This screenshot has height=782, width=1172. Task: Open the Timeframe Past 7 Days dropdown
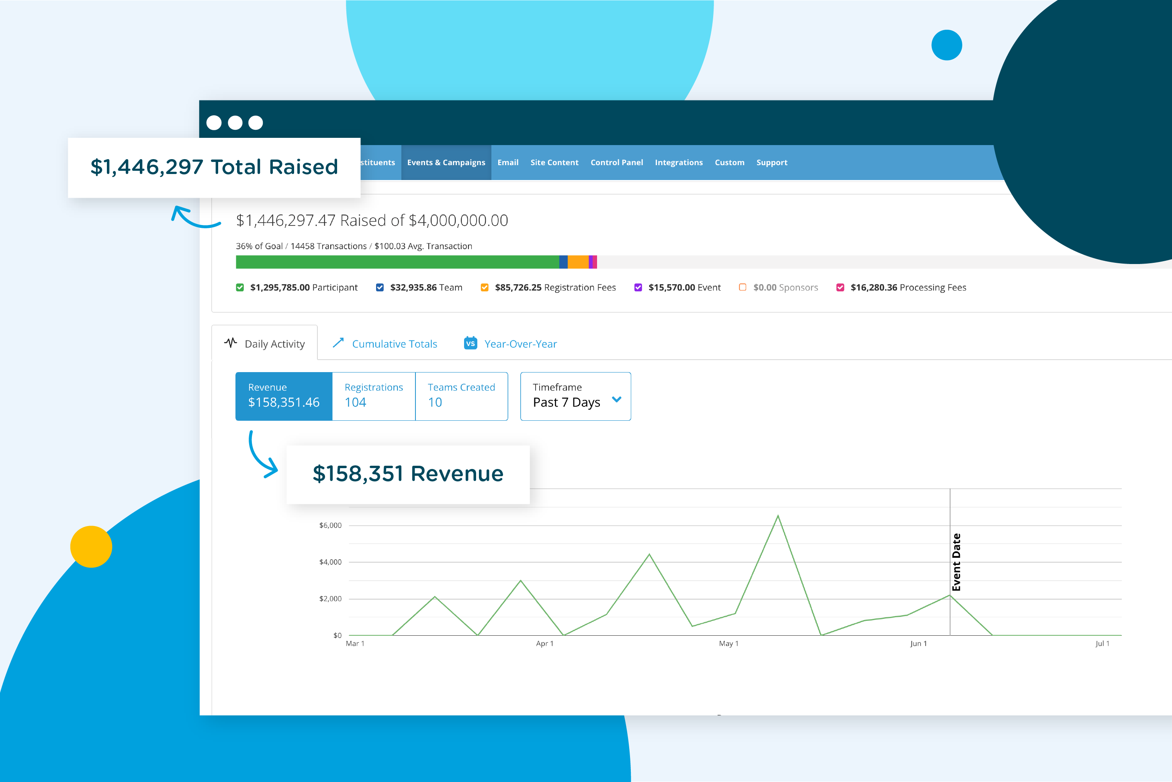575,396
